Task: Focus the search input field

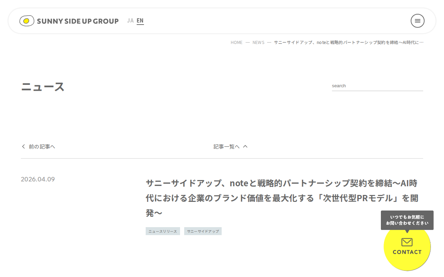Action: (x=377, y=86)
